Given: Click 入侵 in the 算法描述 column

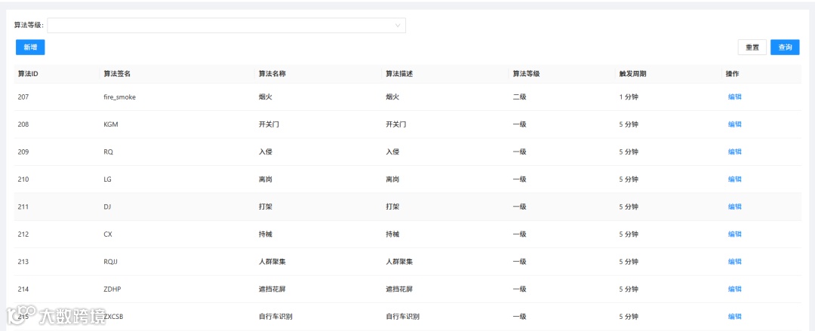Looking at the screenshot, I should [392, 152].
